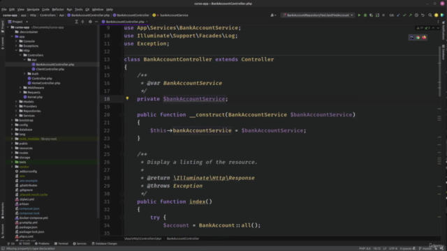This screenshot has height=251, width=447.
Task: Select ClientController.php in project tree
Action: (x=50, y=69)
